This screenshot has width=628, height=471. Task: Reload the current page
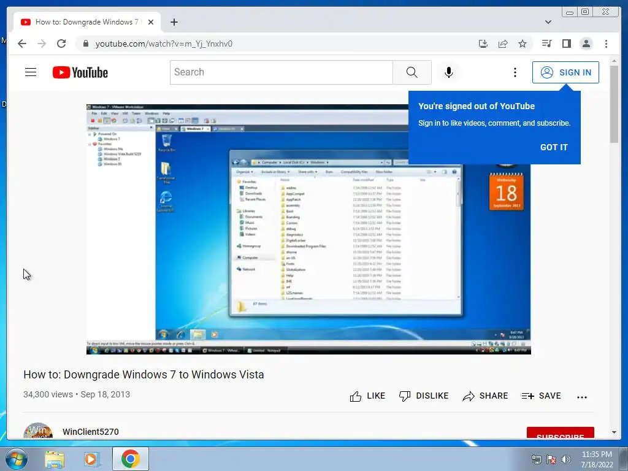(x=61, y=44)
